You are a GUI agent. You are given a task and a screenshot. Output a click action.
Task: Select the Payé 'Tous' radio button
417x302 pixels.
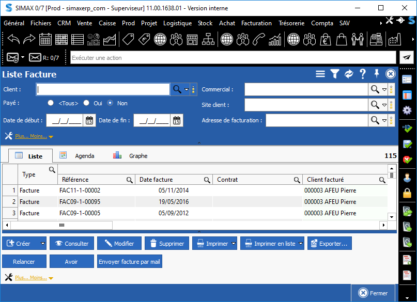pos(51,103)
